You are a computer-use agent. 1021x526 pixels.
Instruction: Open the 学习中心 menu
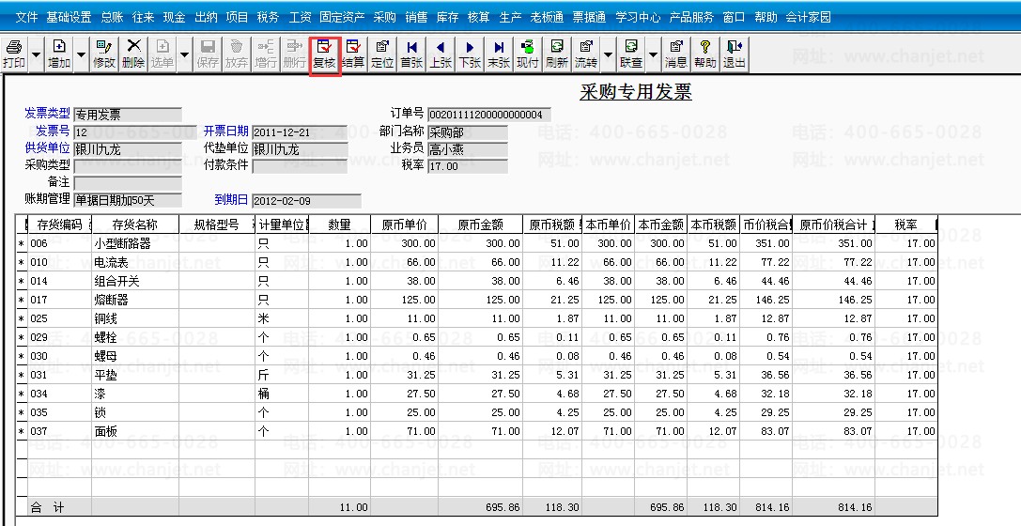click(638, 18)
